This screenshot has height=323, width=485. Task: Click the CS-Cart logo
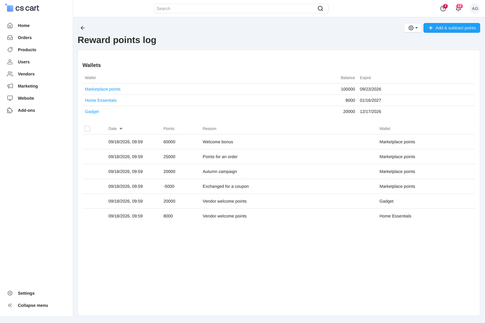click(22, 8)
